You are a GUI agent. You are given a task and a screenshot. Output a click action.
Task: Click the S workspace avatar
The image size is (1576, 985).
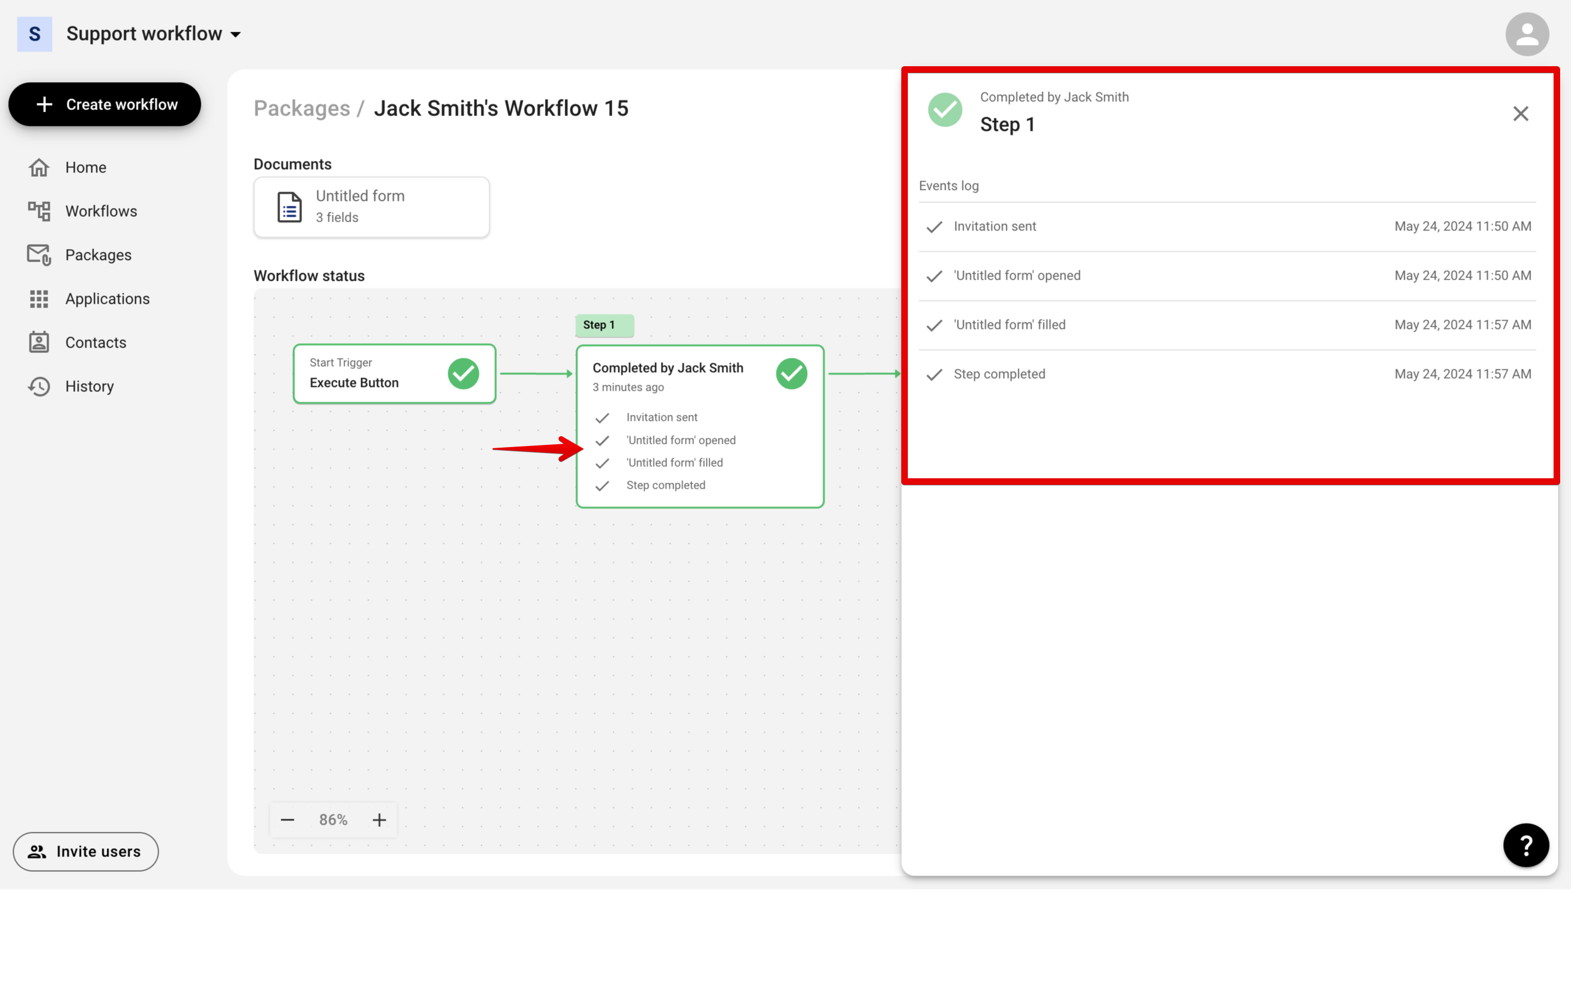34,34
